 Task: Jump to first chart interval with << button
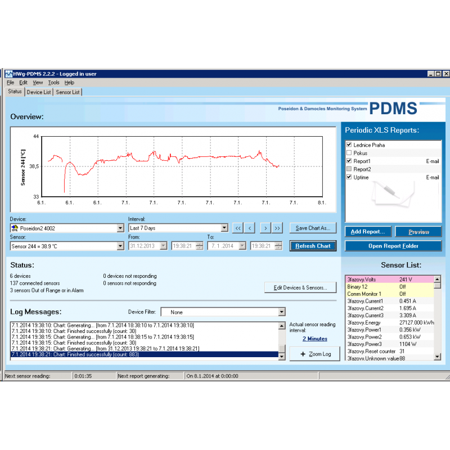pos(237,228)
